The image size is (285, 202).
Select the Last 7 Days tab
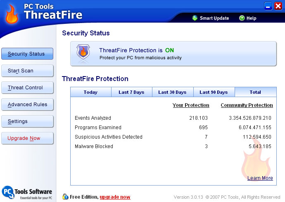point(131,92)
